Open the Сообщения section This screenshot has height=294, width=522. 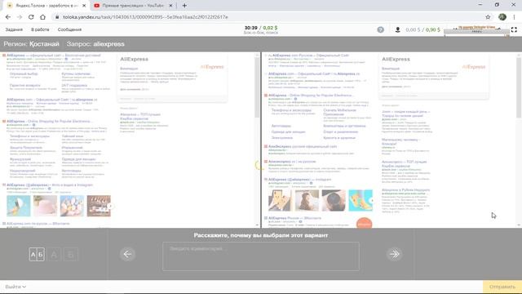[69, 29]
